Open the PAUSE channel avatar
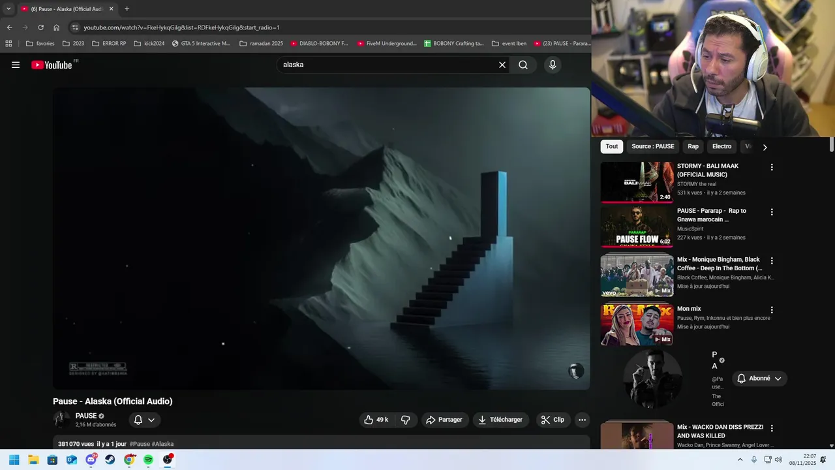835x470 pixels. tap(61, 420)
